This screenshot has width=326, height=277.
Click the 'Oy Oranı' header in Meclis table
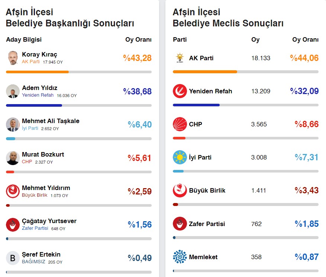pos(305,40)
